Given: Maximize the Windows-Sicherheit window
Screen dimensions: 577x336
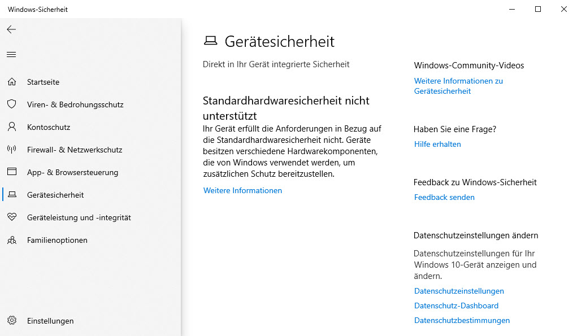Looking at the screenshot, I should [538, 9].
